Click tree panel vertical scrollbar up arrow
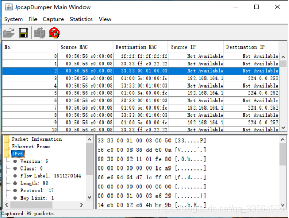The image size is (289, 218). 89,139
